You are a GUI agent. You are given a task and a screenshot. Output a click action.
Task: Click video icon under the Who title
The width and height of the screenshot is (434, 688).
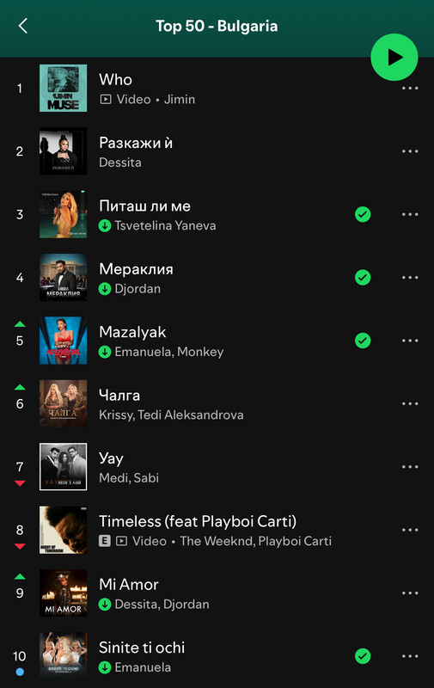[x=106, y=100]
